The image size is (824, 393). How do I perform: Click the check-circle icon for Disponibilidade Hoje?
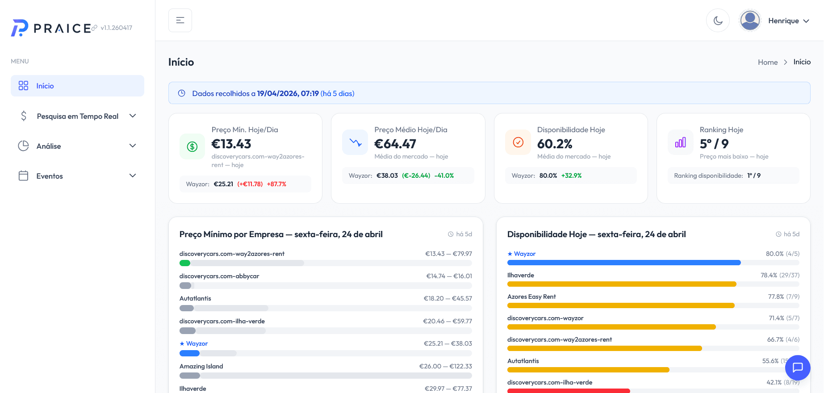(518, 142)
